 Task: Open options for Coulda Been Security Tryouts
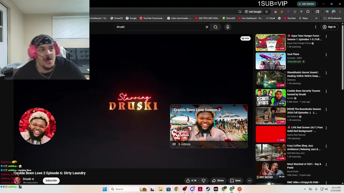coord(326,91)
